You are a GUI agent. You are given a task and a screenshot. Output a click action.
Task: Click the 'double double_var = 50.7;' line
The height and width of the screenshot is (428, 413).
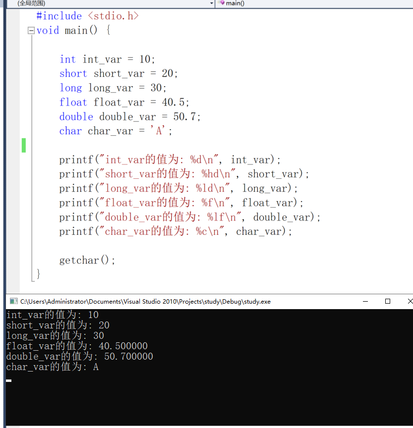(x=130, y=117)
